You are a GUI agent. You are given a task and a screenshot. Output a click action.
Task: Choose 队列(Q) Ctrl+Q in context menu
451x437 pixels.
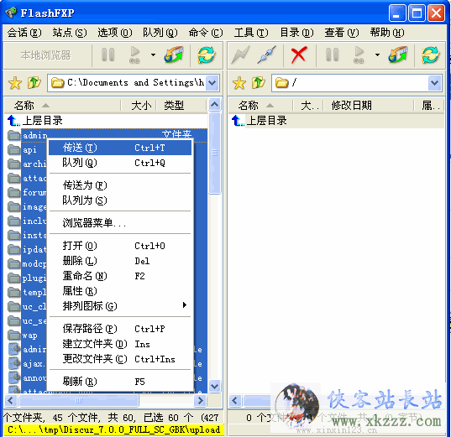pyautogui.click(x=120, y=163)
